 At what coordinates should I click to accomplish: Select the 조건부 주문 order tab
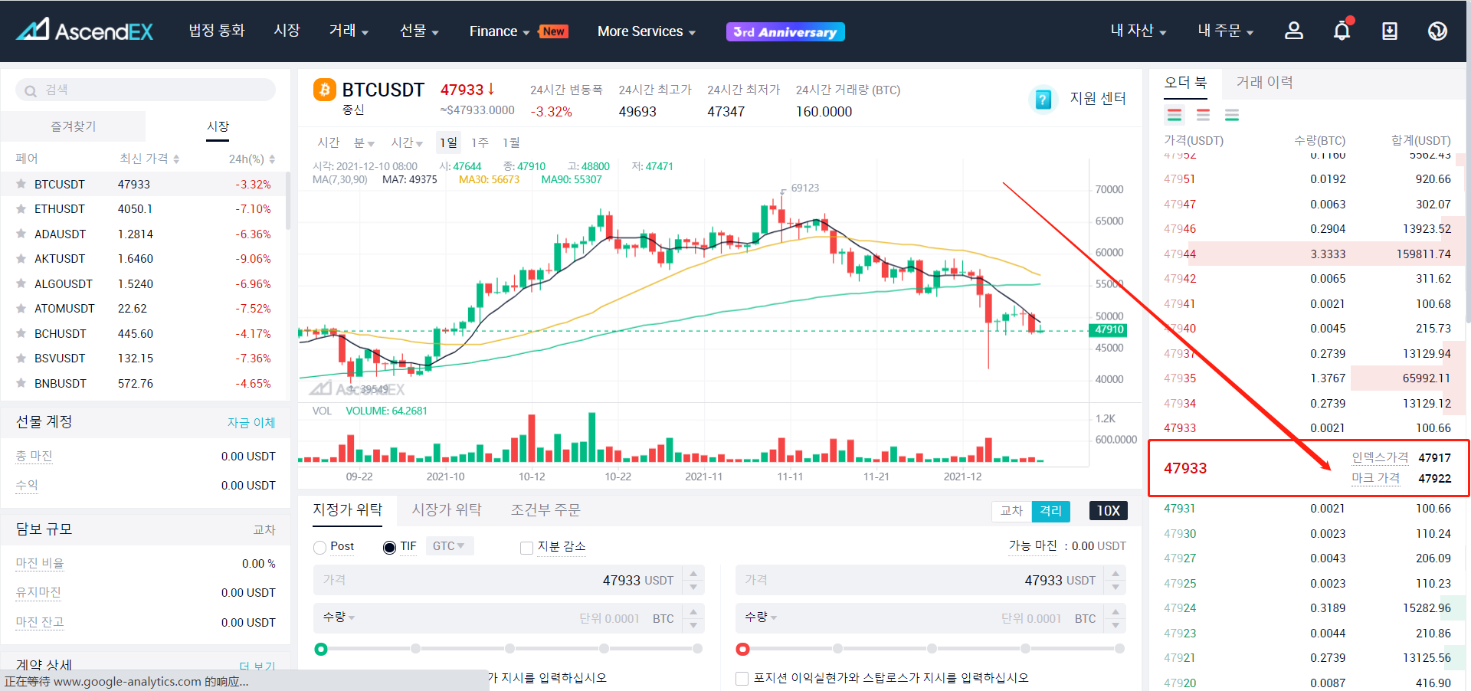point(545,510)
